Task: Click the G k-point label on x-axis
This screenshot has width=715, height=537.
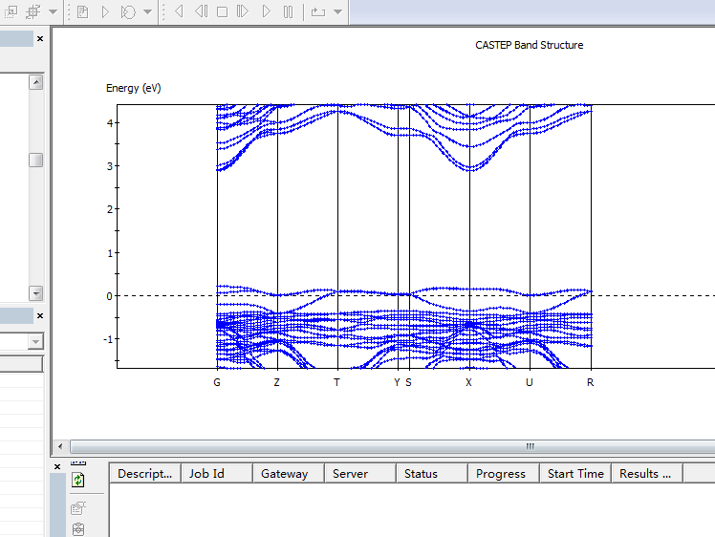Action: [217, 382]
